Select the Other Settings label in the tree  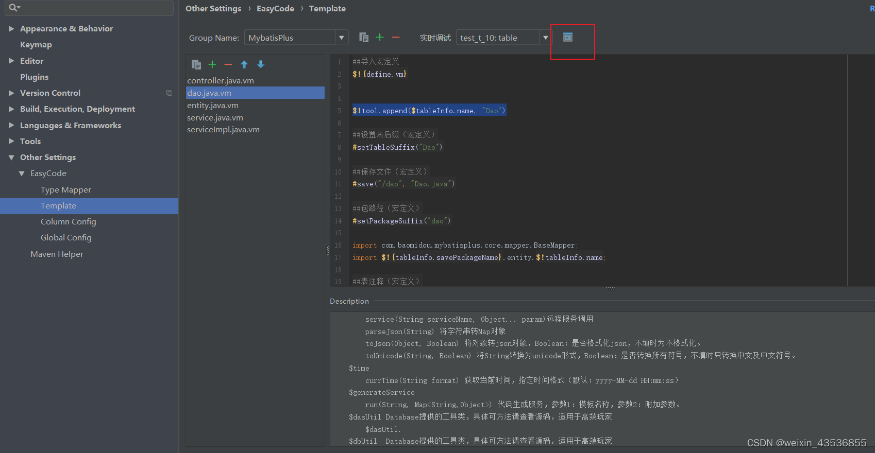(x=48, y=158)
